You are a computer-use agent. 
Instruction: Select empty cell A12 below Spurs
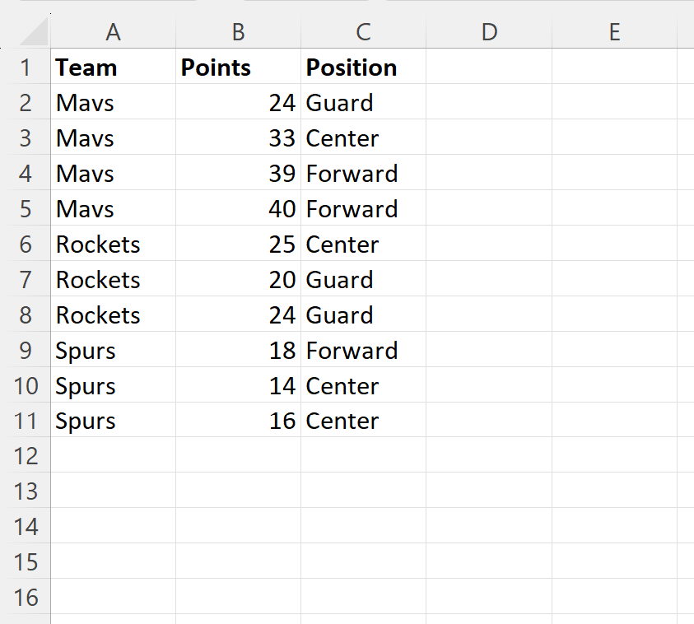pyautogui.click(x=113, y=455)
